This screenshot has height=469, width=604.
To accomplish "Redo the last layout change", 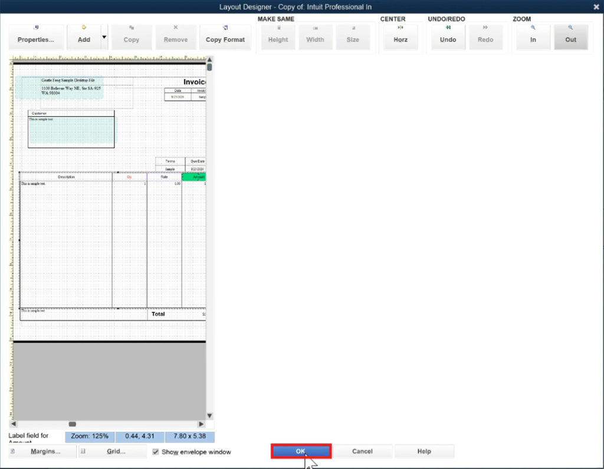I will pos(485,37).
